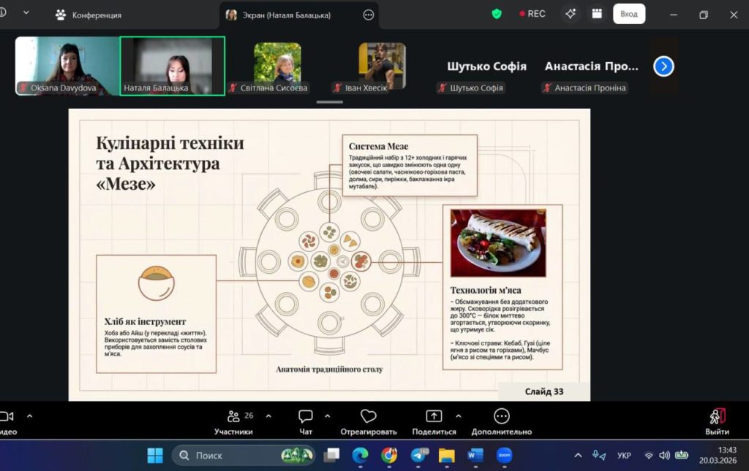Viewport: 749px width, 471px height.
Task: Show next participants with blue arrow
Action: [663, 66]
